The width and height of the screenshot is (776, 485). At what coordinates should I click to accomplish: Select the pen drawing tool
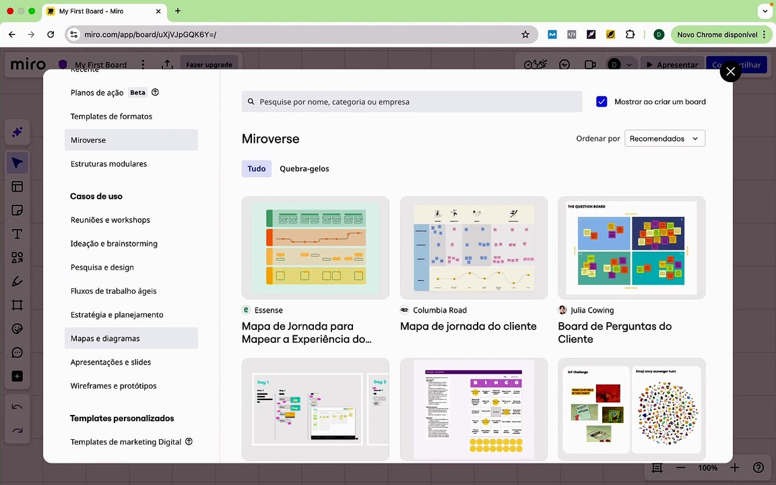(x=18, y=282)
